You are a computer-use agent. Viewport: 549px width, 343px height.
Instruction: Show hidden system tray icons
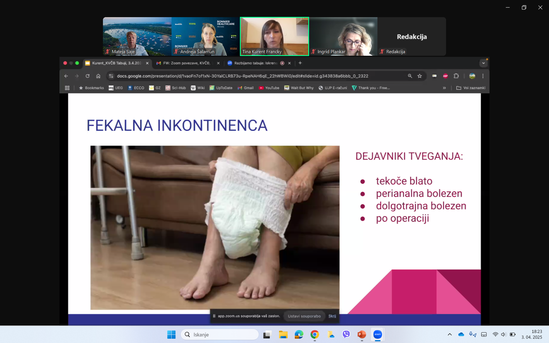click(449, 334)
